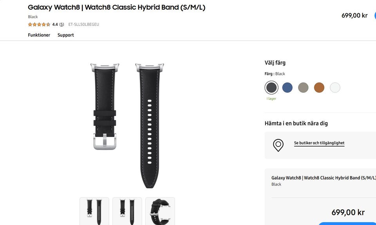
Task: Click the star rating icons
Action: tap(39, 24)
